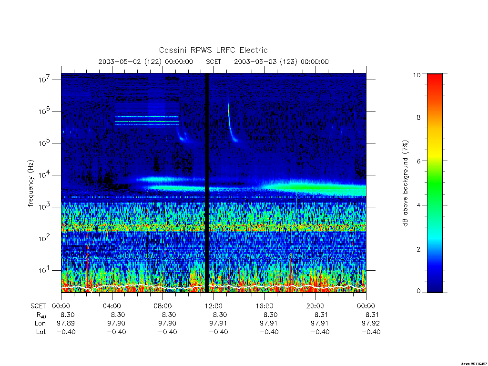Viewport: 488px width, 366px height.
Task: Click the 'SCET' row label below the plot
Action: coord(38,306)
